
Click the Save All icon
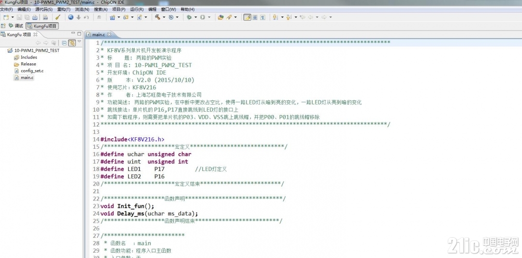[27, 17]
